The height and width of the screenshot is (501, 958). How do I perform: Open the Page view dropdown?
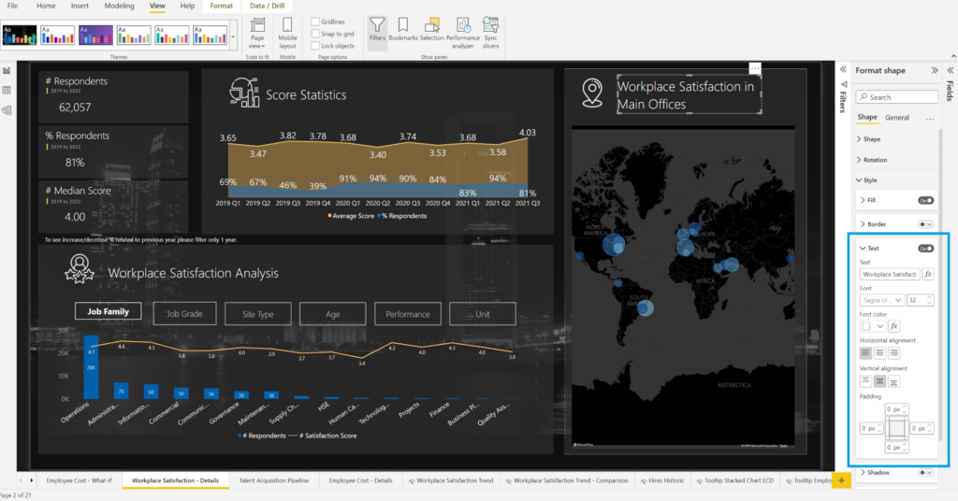pyautogui.click(x=255, y=34)
